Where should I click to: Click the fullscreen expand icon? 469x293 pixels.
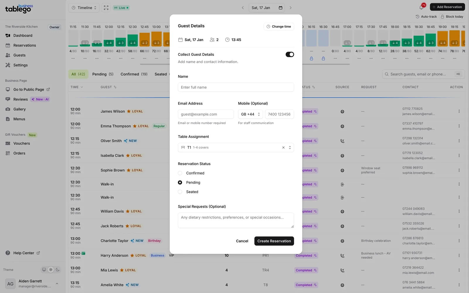coord(106,8)
